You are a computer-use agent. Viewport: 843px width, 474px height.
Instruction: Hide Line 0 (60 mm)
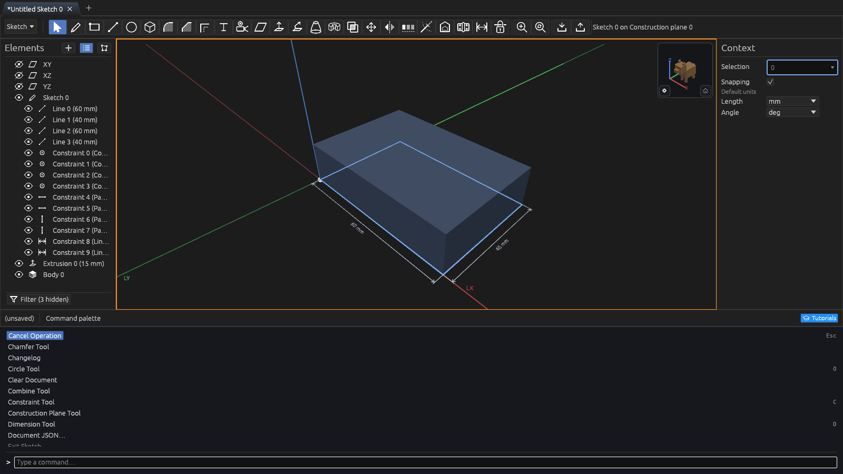coord(28,108)
